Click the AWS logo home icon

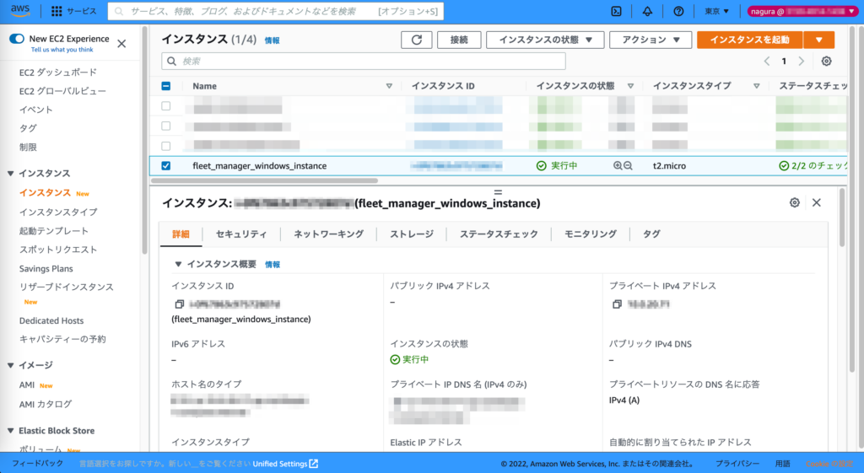20,10
